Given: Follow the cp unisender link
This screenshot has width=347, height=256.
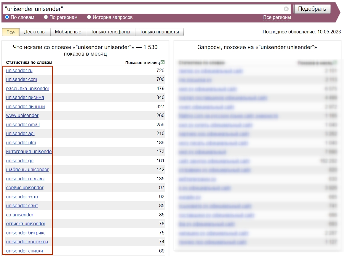Looking at the screenshot, I should [x=20, y=215].
